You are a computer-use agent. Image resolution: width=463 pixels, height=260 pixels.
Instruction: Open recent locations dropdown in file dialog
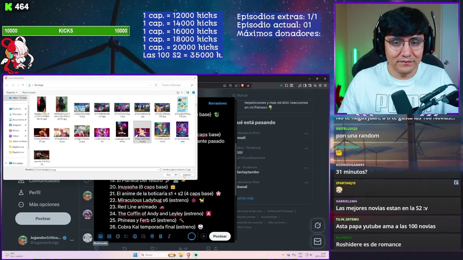18,85
